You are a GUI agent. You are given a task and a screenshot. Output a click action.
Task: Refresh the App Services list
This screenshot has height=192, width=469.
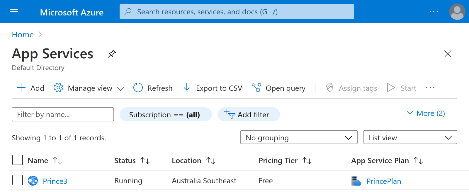click(x=153, y=88)
